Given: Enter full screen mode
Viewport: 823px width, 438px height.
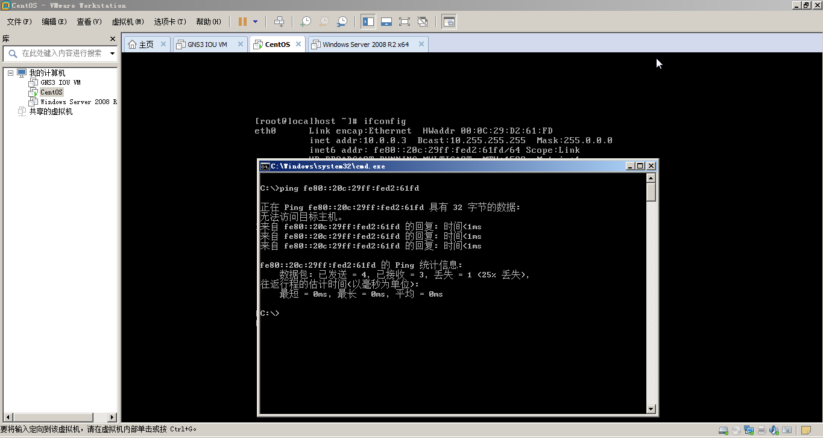Looking at the screenshot, I should click(x=405, y=22).
